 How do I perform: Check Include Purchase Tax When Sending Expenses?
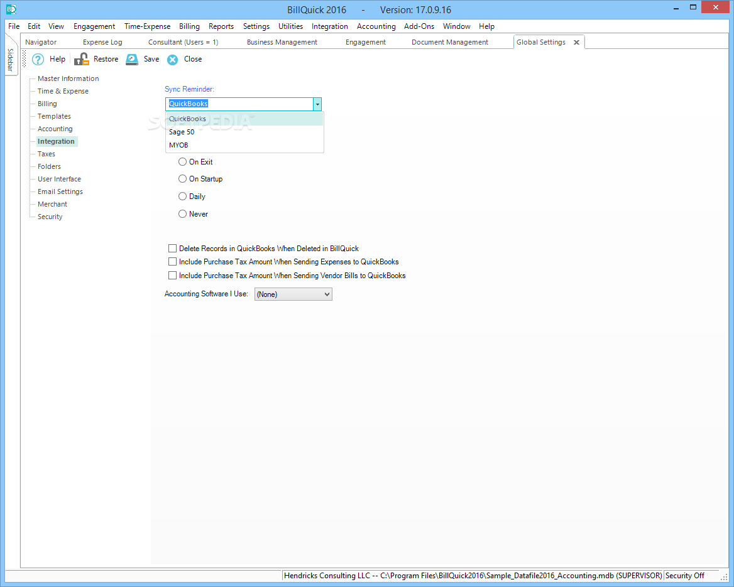173,261
